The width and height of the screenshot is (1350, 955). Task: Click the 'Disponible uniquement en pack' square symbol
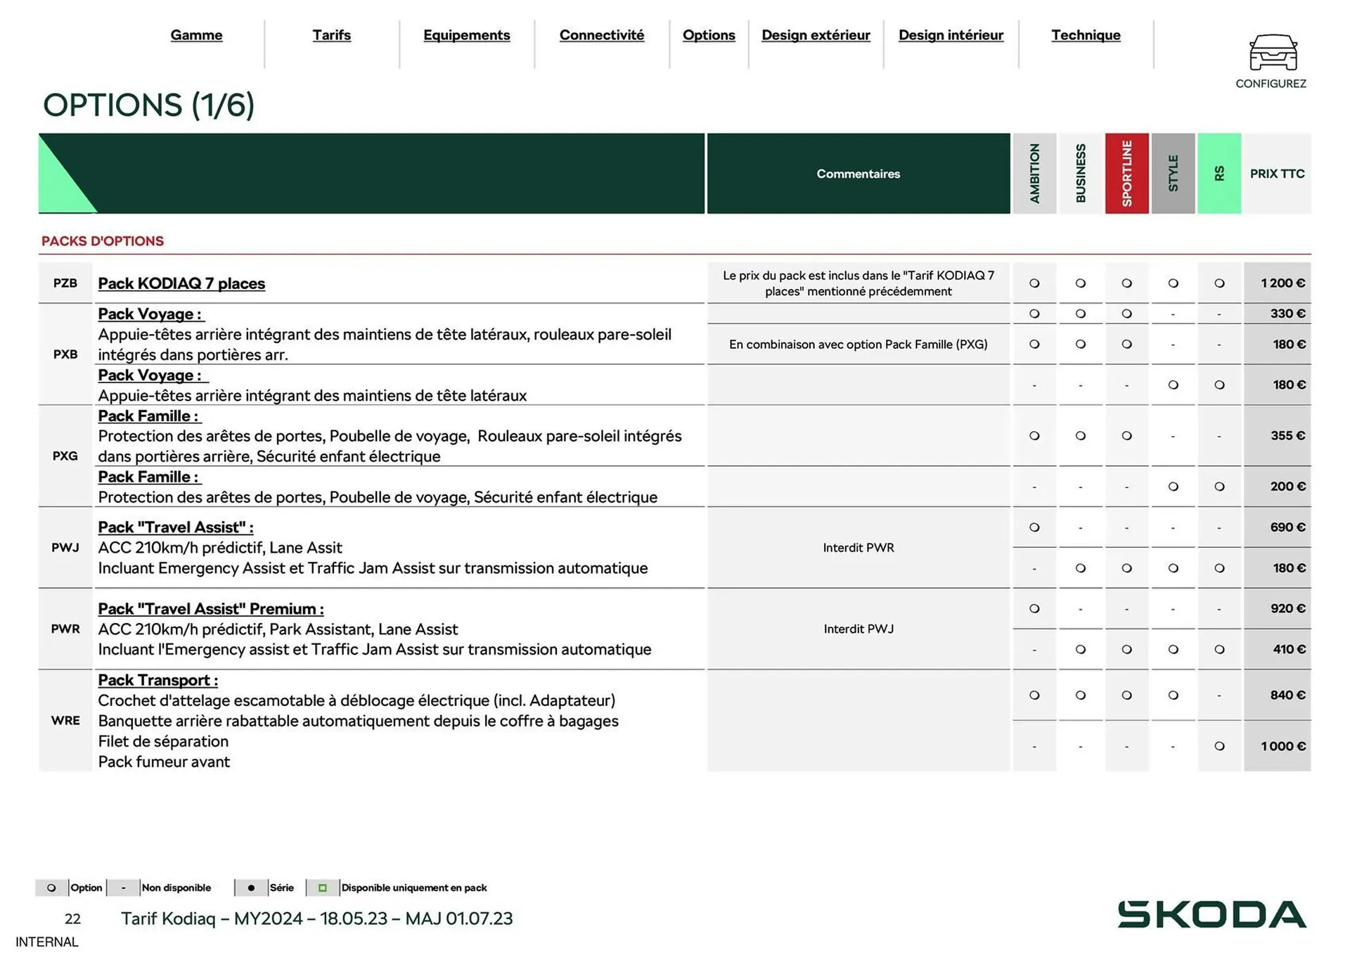tap(323, 887)
